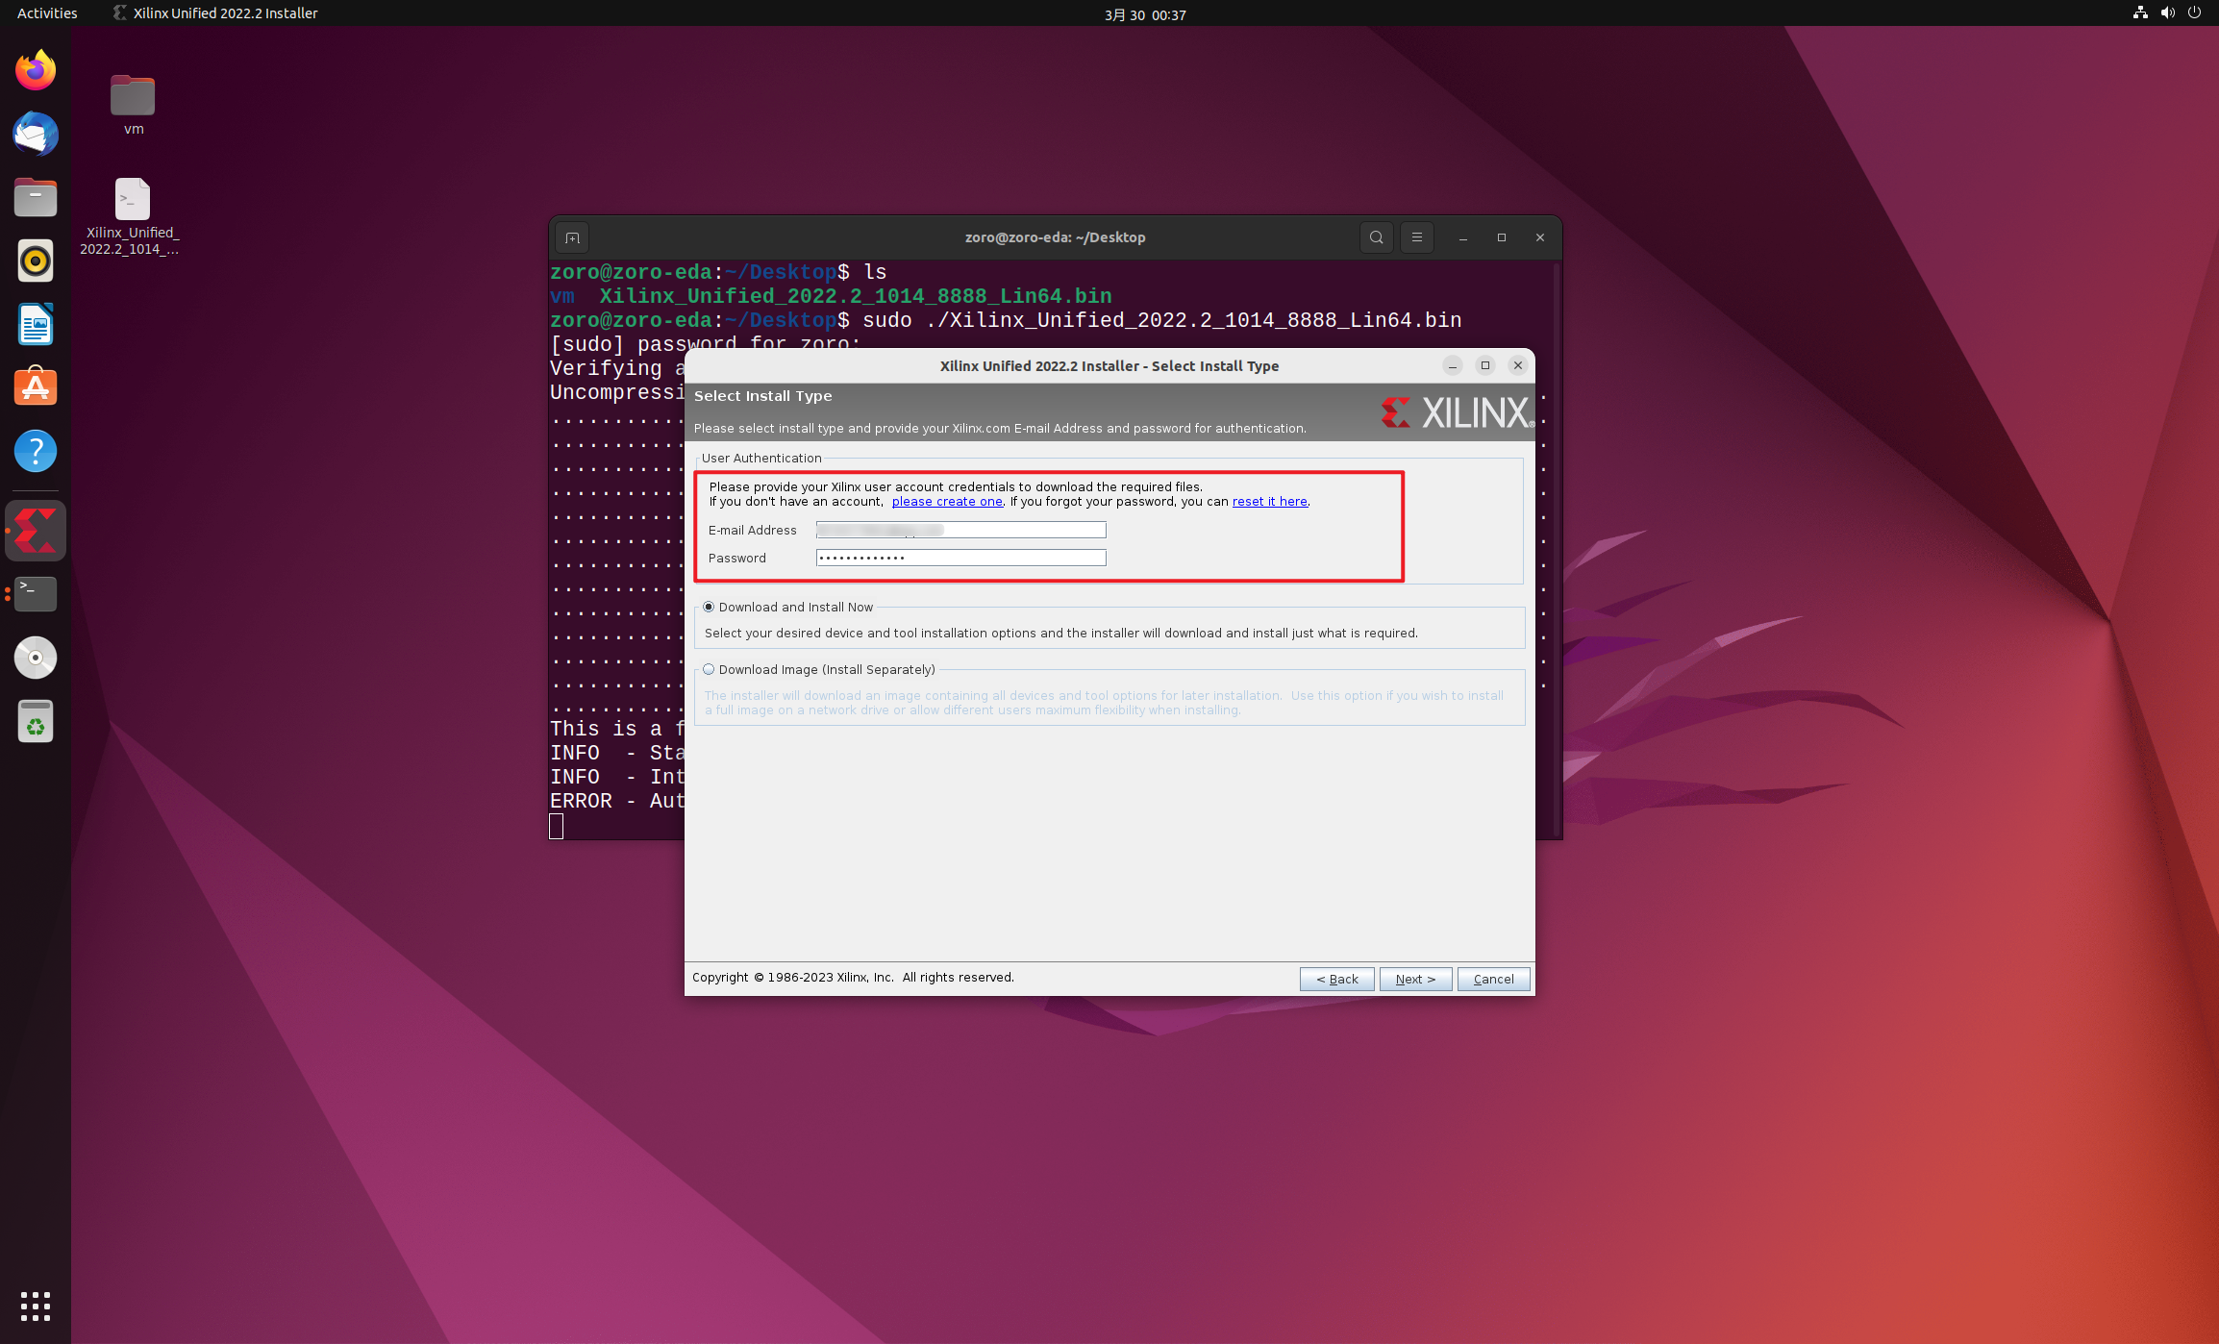Open the terminal hamburger menu

pyautogui.click(x=1416, y=237)
